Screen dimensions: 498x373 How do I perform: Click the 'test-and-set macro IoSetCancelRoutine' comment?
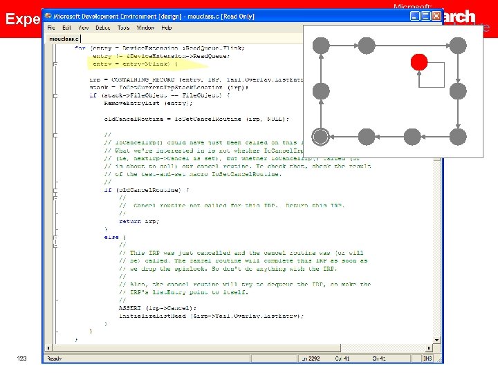pyautogui.click(x=193, y=174)
